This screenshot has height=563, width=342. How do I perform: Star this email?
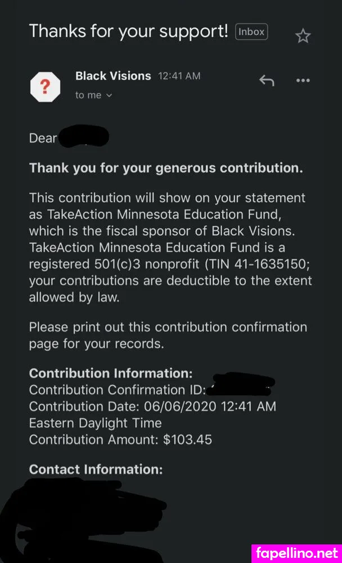[x=303, y=36]
